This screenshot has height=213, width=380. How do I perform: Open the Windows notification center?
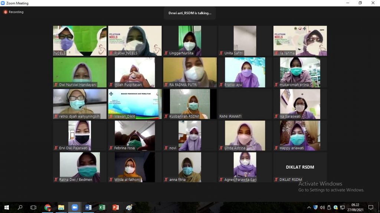pos(370,207)
